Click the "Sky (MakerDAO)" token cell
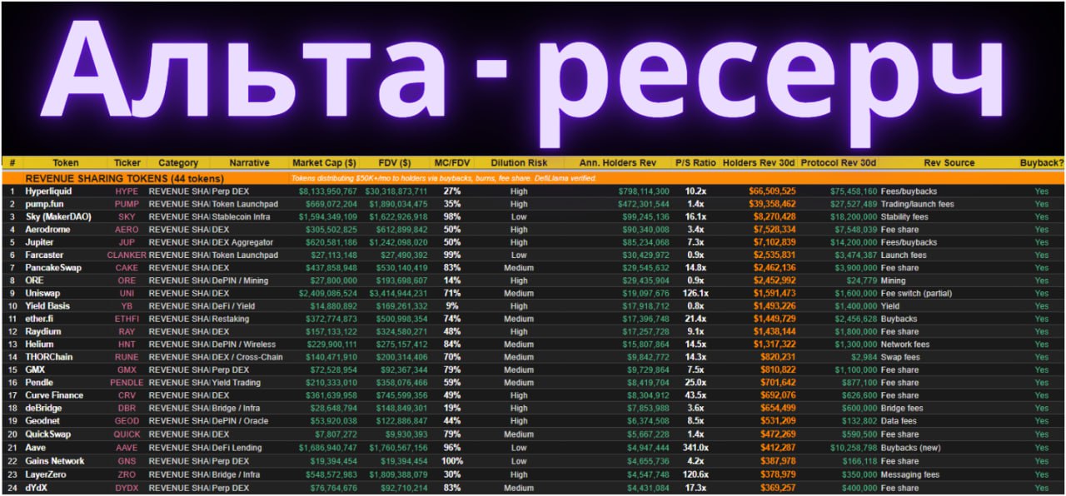This screenshot has width=1066, height=496. tap(57, 217)
